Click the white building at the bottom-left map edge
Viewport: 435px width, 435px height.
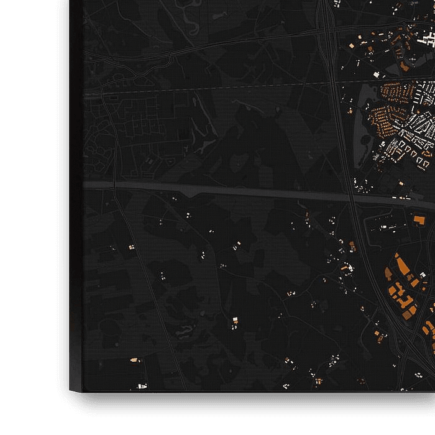pos(141,386)
